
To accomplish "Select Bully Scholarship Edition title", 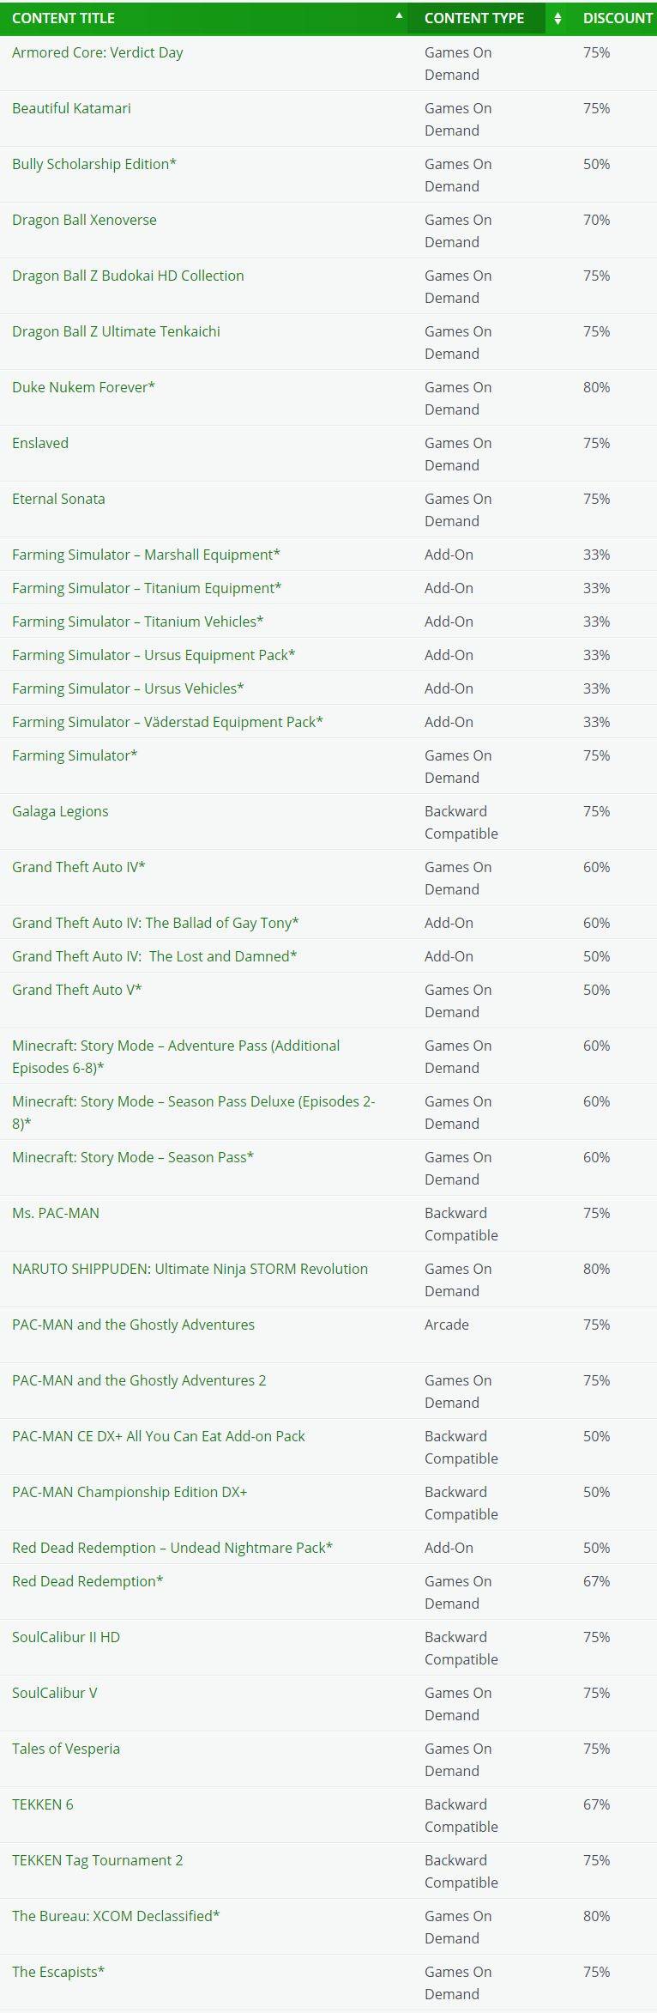I will [x=94, y=164].
